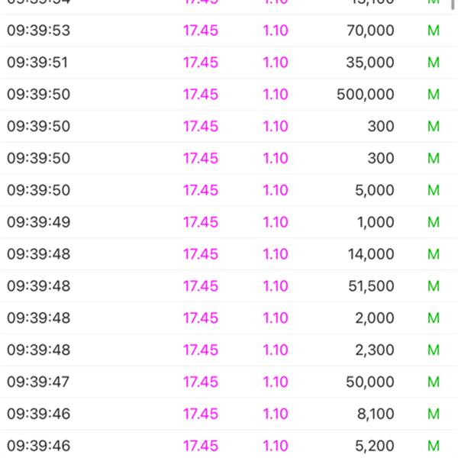Click the scrollbar thumb at top right
The width and height of the screenshot is (458, 458).
(453, 5)
